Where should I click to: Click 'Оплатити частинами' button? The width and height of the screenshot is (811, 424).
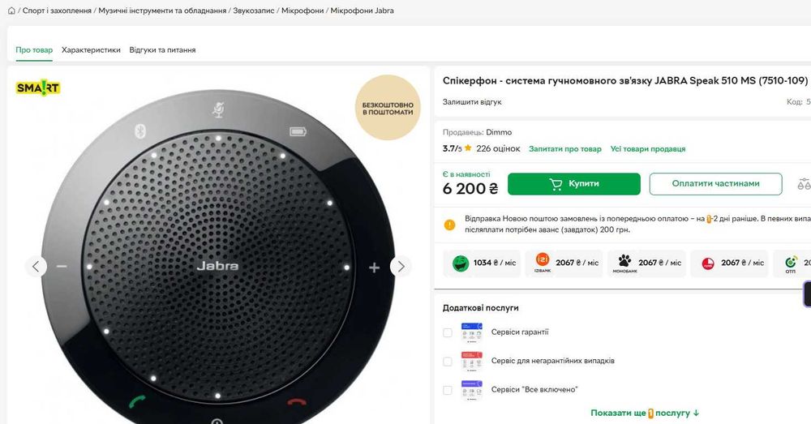(715, 184)
